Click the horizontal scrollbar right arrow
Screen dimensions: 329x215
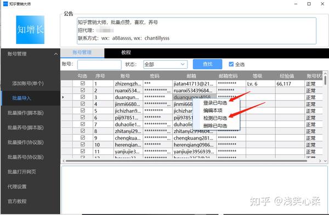(x=320, y=161)
